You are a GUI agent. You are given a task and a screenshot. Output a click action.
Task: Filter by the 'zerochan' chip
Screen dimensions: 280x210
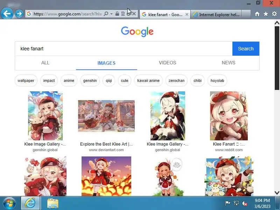coord(176,80)
